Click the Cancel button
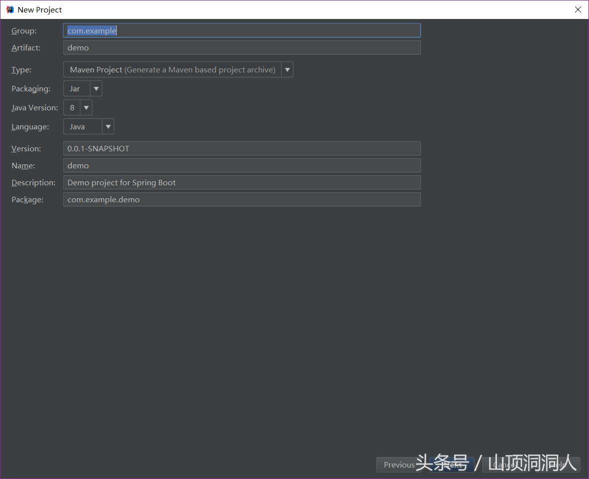Screen dimensions: 589x479 point(504,465)
